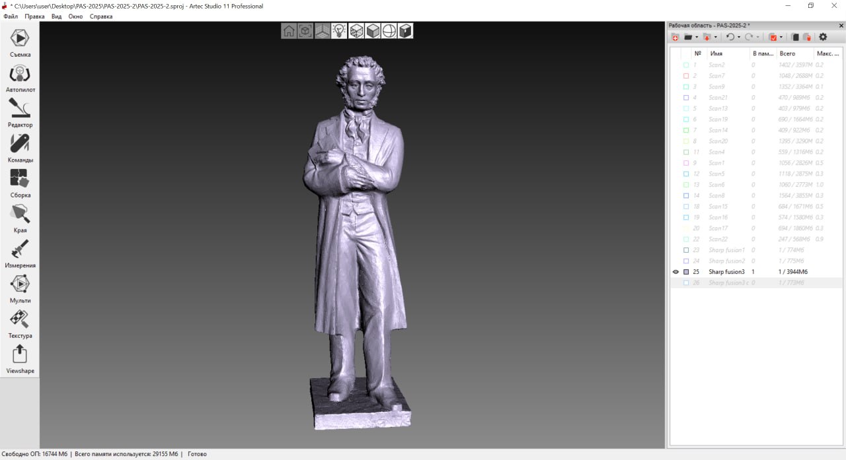Image resolution: width=846 pixels, height=460 pixels.
Task: Open the redo history dropdown arrow
Action: click(757, 38)
